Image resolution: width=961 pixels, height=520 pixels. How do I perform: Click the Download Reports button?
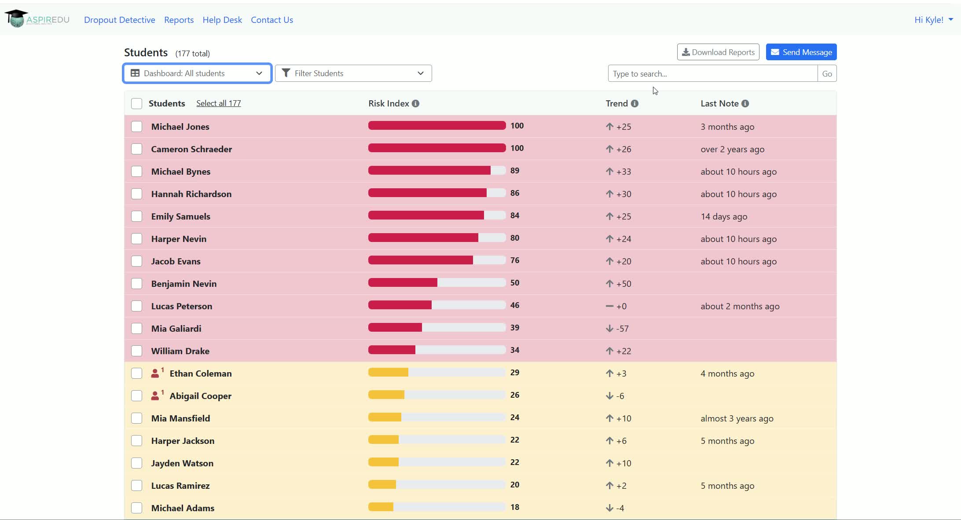click(718, 52)
